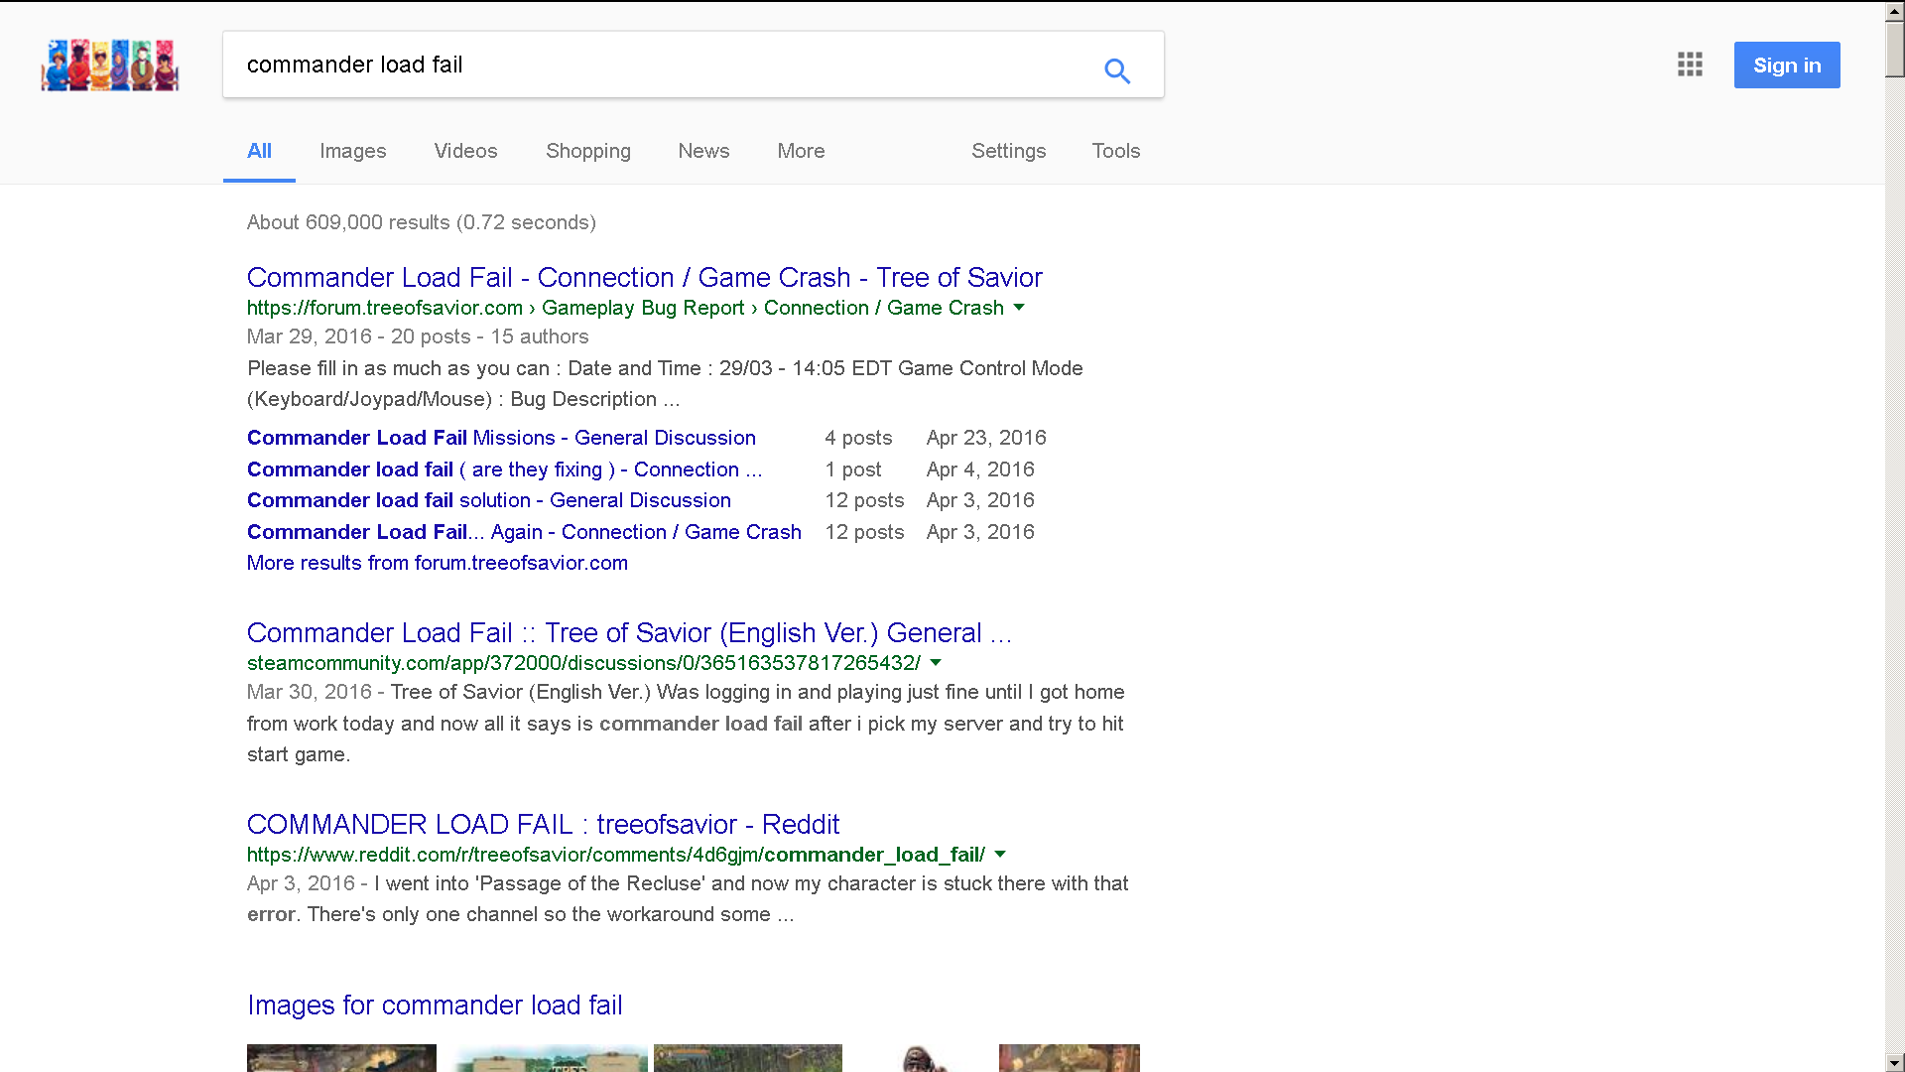This screenshot has height=1072, width=1905.
Task: Open the COMMANDER LOAD FAIL Reddit result
Action: coord(543,824)
